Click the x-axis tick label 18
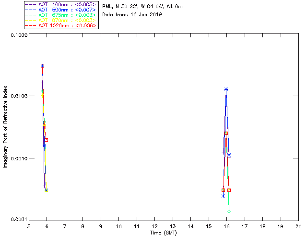307x245 pixels. pyautogui.click(x=262, y=226)
